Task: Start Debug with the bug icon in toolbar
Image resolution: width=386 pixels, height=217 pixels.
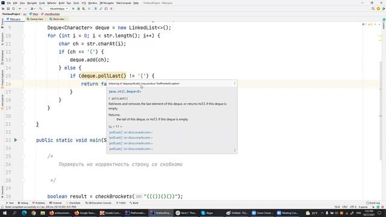Action: (x=78, y=8)
